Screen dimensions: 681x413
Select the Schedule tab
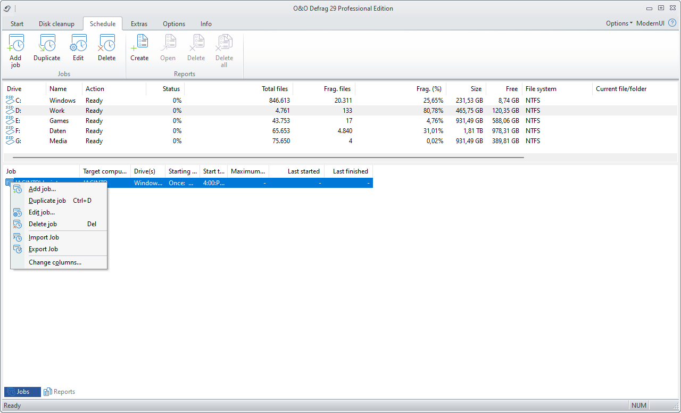pos(103,23)
